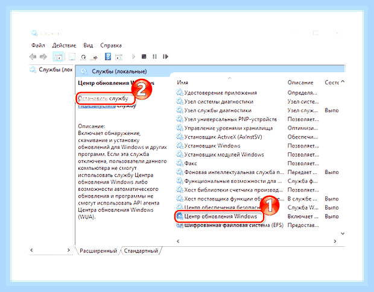Click the Start service play icon
This screenshot has width=374, height=292.
(133, 57)
